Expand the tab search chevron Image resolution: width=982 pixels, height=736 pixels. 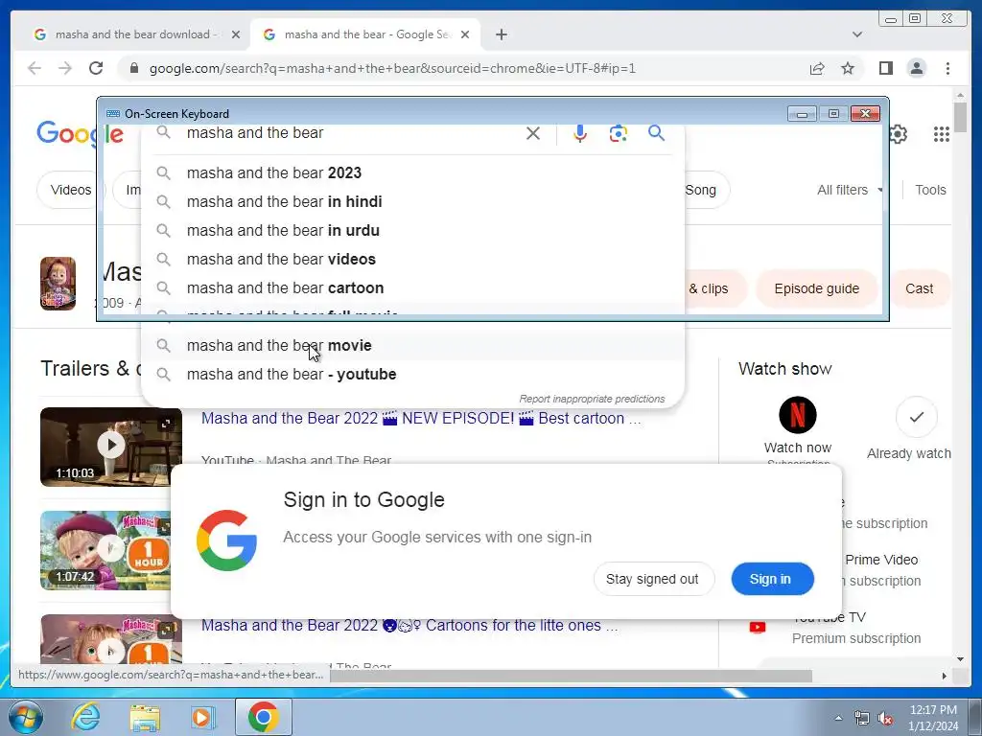click(x=857, y=34)
